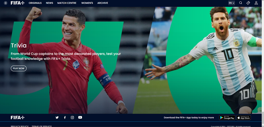
Task: Download from the App Store badge
Action: pyautogui.click(x=244, y=118)
